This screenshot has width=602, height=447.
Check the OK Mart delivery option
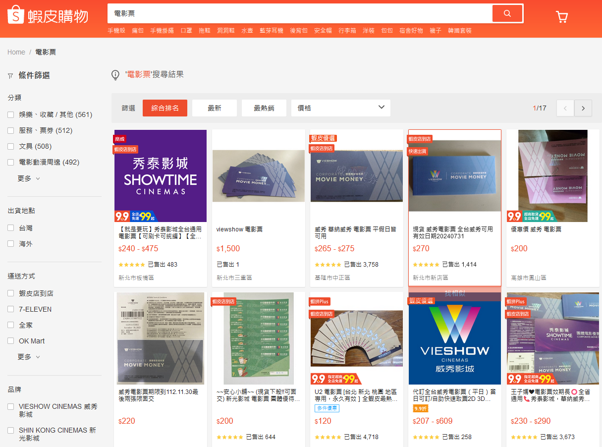click(10, 341)
